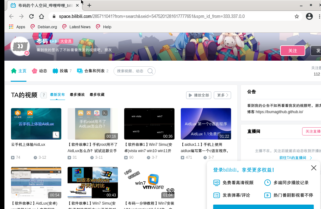Click the site lock security icon
The height and width of the screenshot is (209, 321).
coord(54,16)
